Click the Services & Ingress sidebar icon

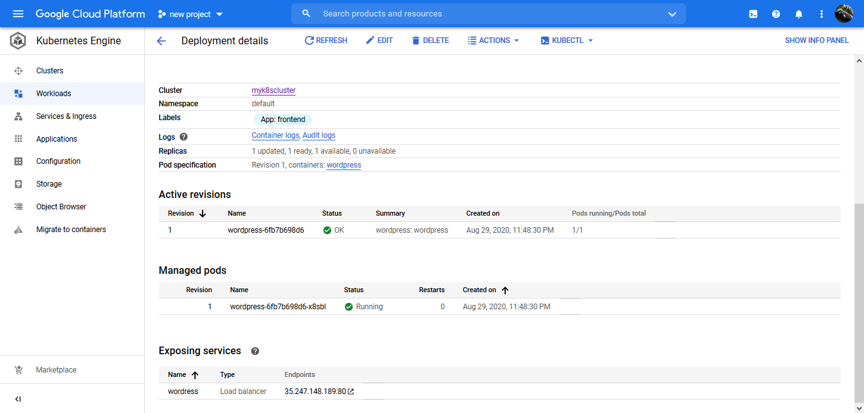tap(18, 116)
